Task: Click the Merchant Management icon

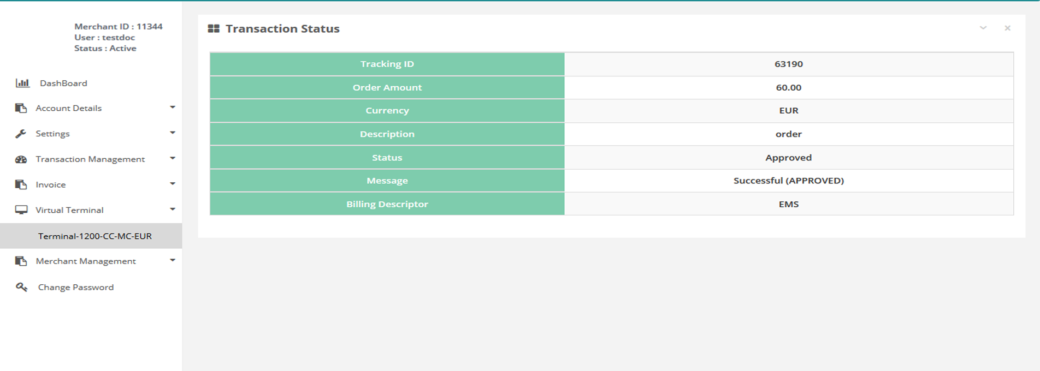Action: [21, 261]
